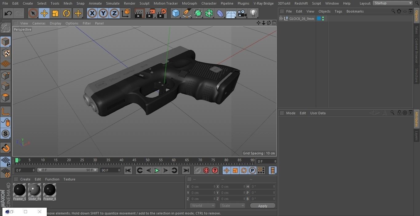Screen dimensions: 420x216
Task: Increment H rotation stepper arrow
Action: [x=275, y=186]
